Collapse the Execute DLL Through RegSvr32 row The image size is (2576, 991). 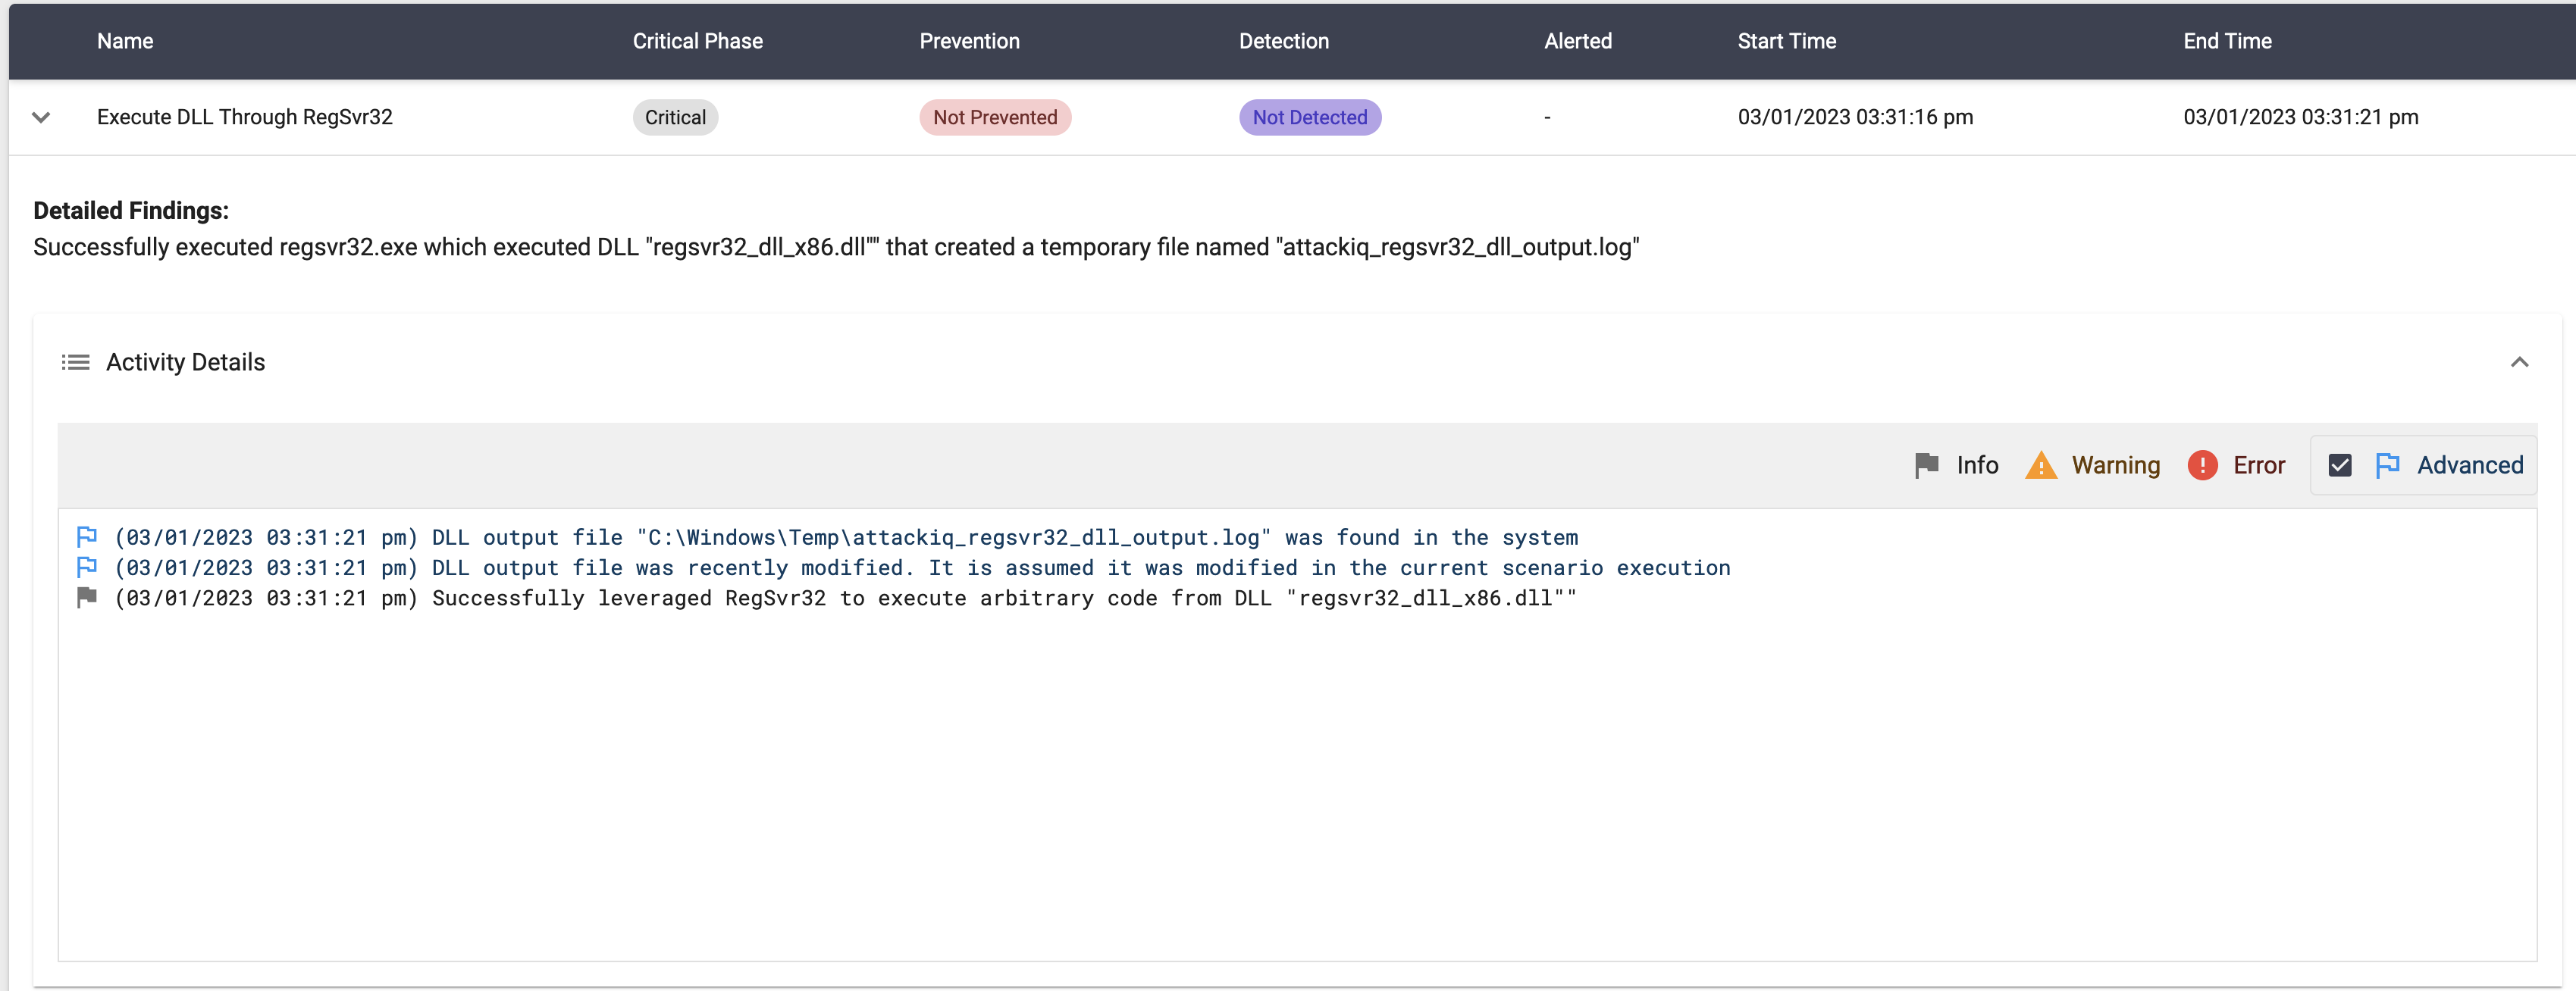coord(41,118)
